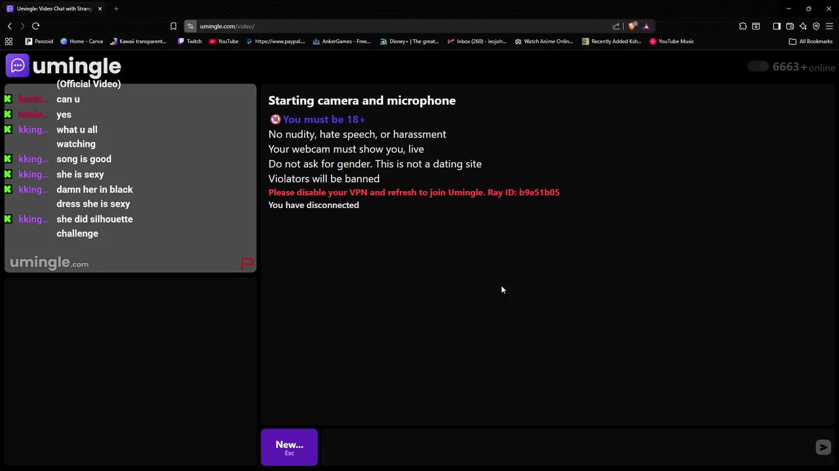Click the K badge beside 'song is good'
The height and width of the screenshot is (471, 839).
(x=8, y=159)
